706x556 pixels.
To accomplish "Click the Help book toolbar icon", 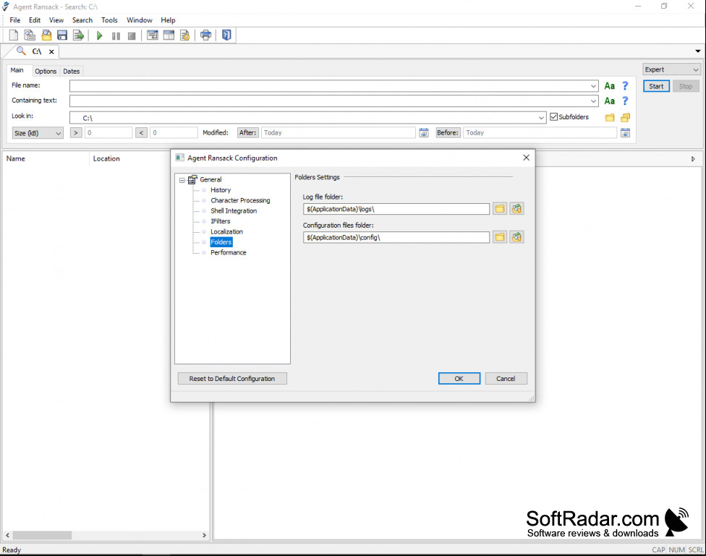I will coord(226,35).
